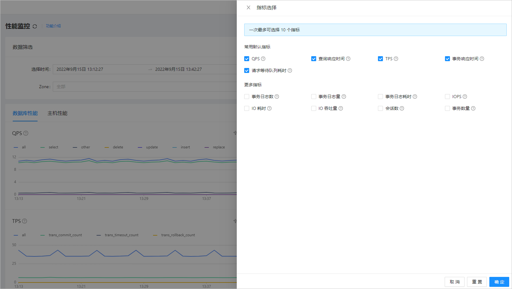
Task: Click the refresh icon beside 性能监控
Action: point(35,26)
